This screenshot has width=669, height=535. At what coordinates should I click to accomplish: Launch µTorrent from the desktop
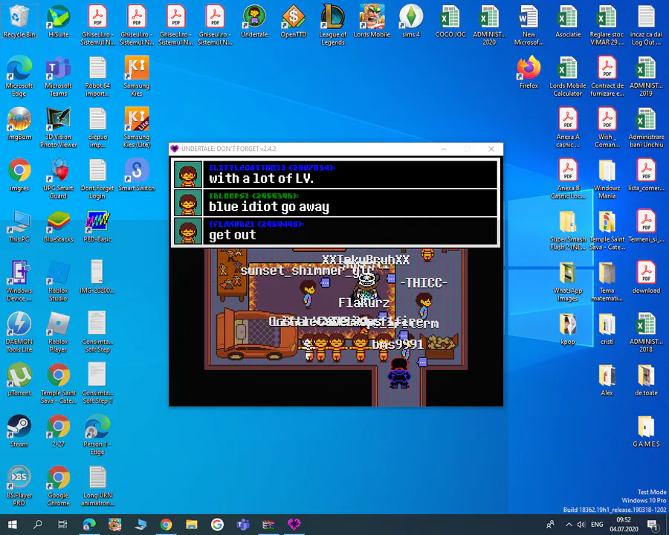pos(19,380)
